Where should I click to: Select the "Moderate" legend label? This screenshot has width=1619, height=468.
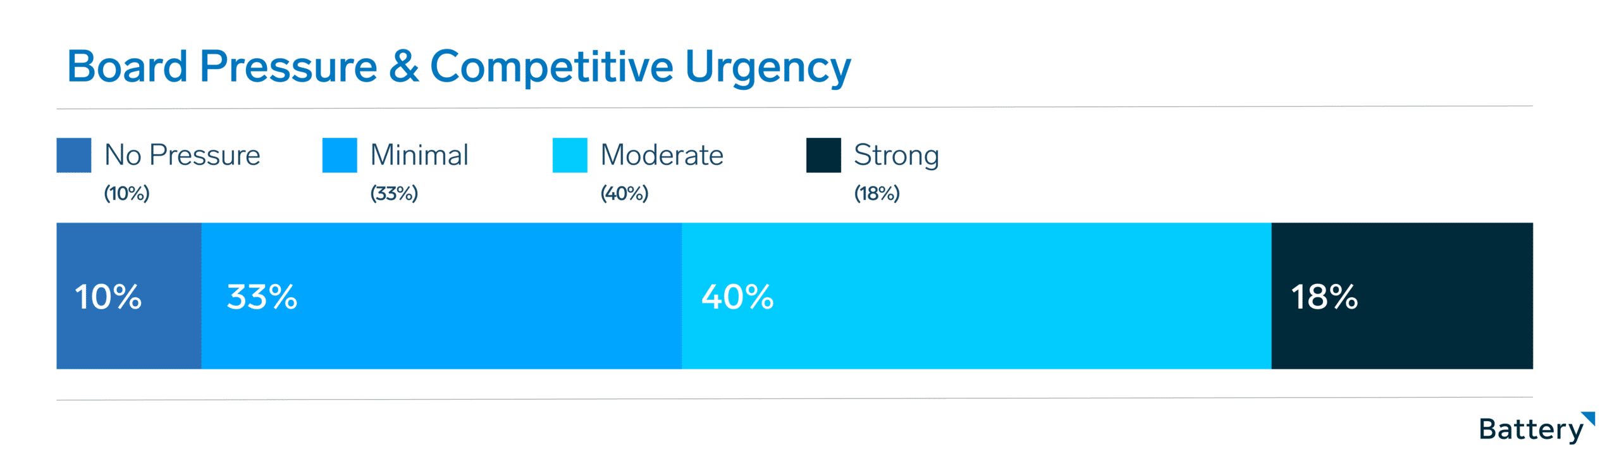click(662, 155)
